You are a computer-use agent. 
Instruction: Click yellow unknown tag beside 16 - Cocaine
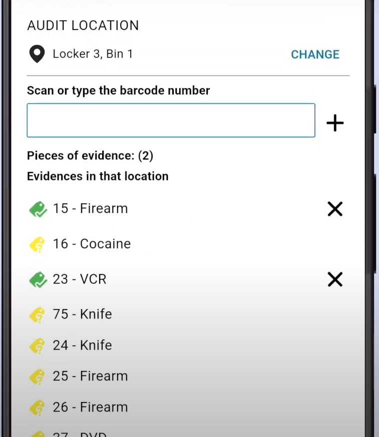[x=38, y=244]
